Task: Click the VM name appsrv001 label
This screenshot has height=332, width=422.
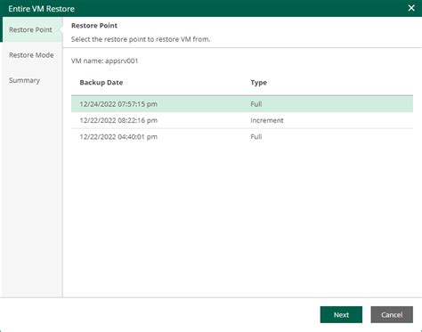Action: (104, 61)
